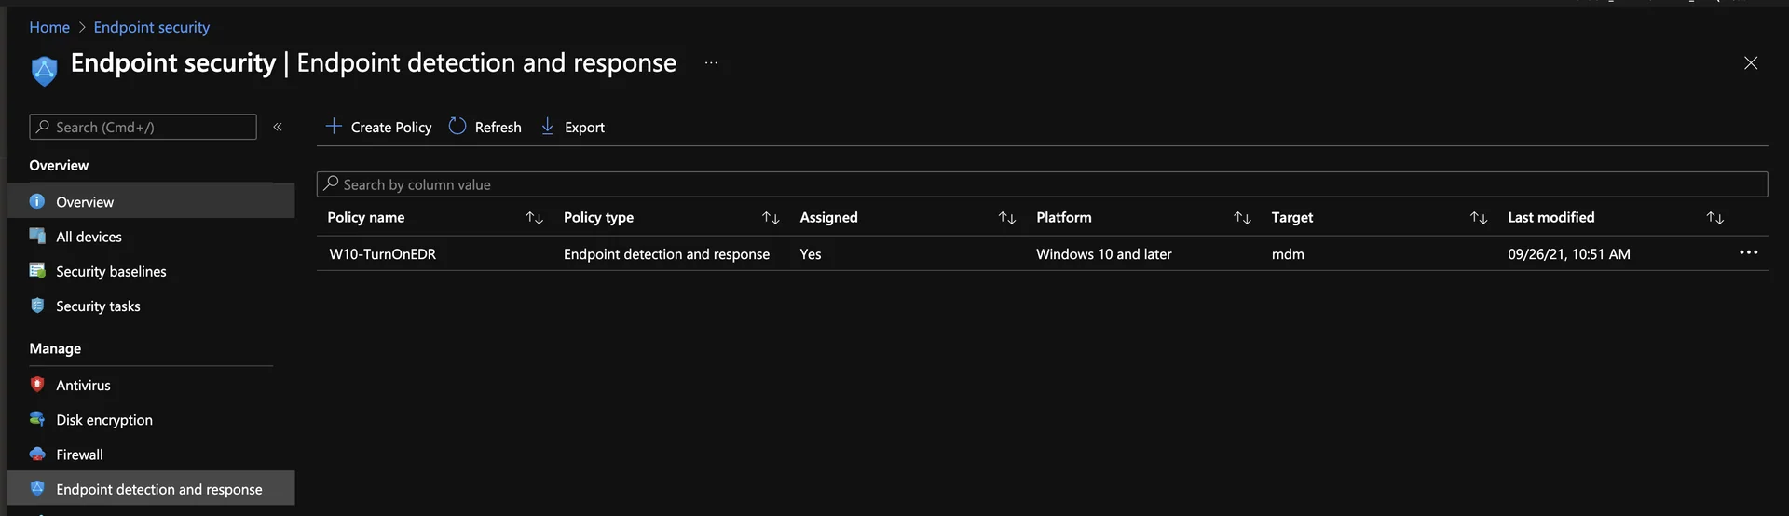Screen dimensions: 1789x516
Task: Go to Home breadcrumb
Action: (49, 27)
